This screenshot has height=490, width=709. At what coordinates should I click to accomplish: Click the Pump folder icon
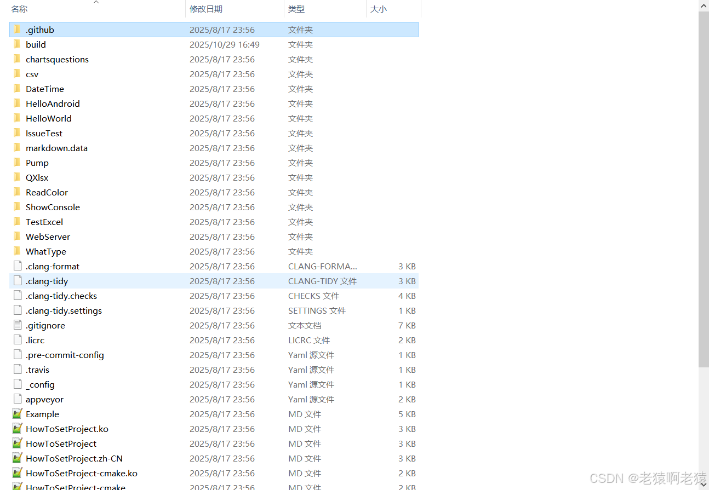[x=17, y=163]
